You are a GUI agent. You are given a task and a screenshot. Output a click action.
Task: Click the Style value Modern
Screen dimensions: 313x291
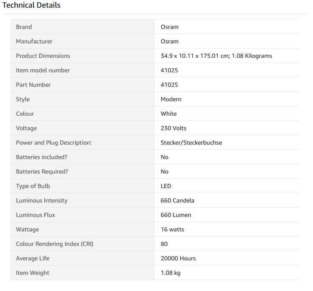click(171, 99)
